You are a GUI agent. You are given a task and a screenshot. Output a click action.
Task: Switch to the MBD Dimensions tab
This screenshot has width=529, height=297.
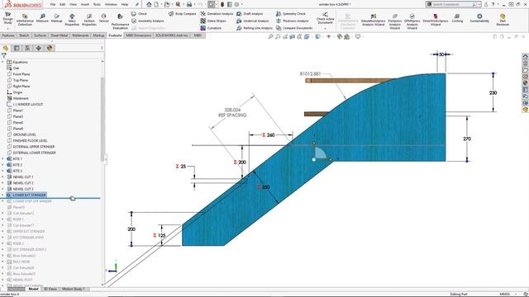138,35
